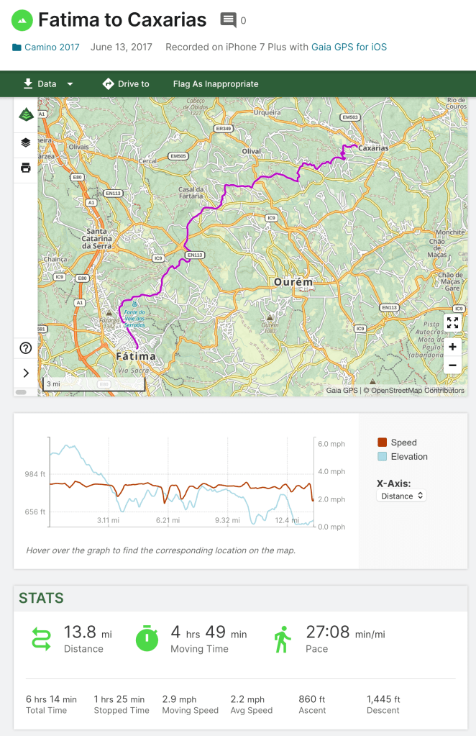Print the map using the printer icon
Screen dimensions: 476x736
(26, 168)
